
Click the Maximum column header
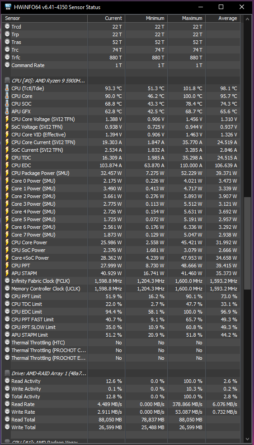[186, 18]
